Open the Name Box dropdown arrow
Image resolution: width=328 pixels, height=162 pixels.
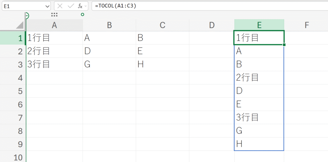48,6
